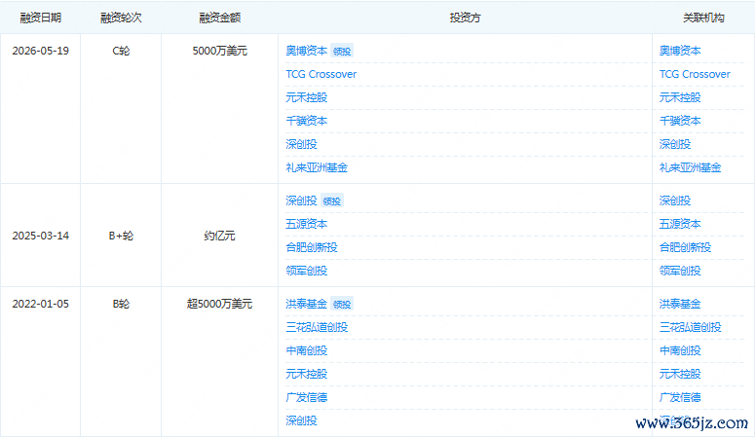
Task: Click 领投 tag beside 奥博资本
Action: click(x=342, y=51)
